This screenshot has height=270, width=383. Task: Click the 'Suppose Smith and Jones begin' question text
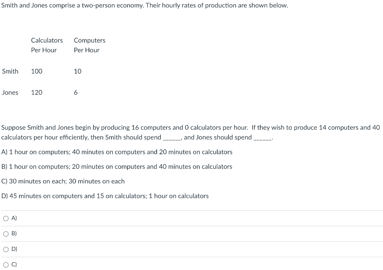190,133
